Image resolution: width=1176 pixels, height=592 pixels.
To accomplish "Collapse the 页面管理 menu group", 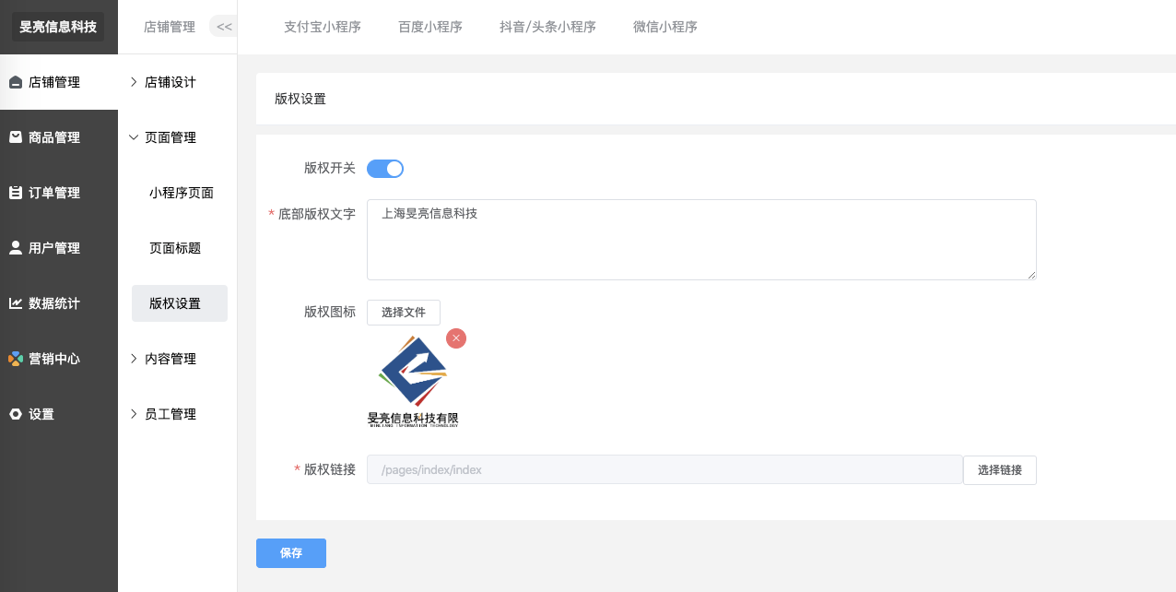I will click(172, 137).
